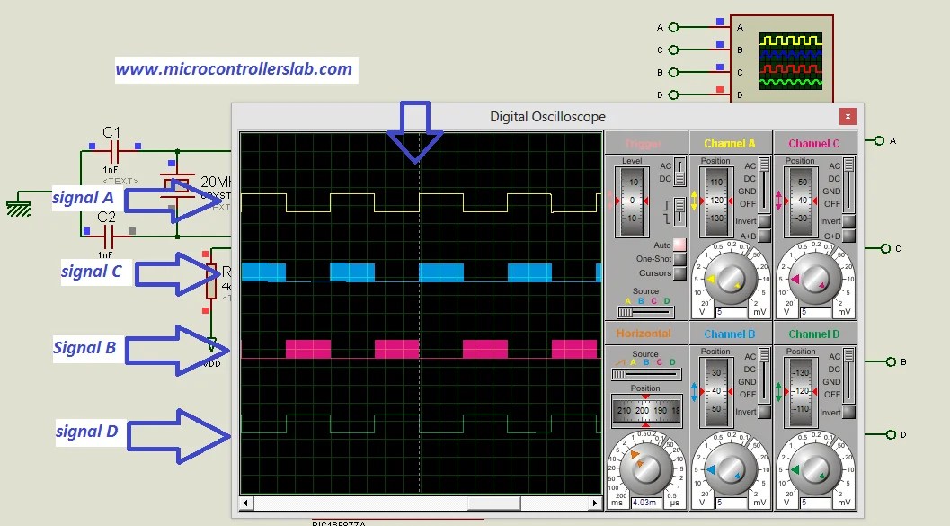Move the Horizontal Source selector slider
This screenshot has width=950, height=526.
click(646, 375)
